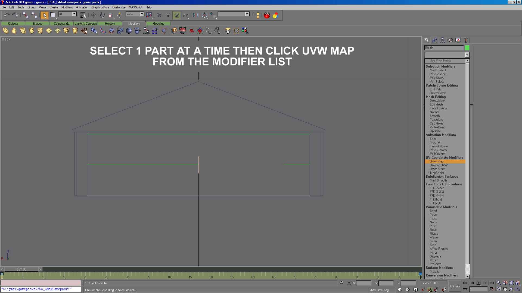Switch to the Lights & Cameras tab

[86, 24]
